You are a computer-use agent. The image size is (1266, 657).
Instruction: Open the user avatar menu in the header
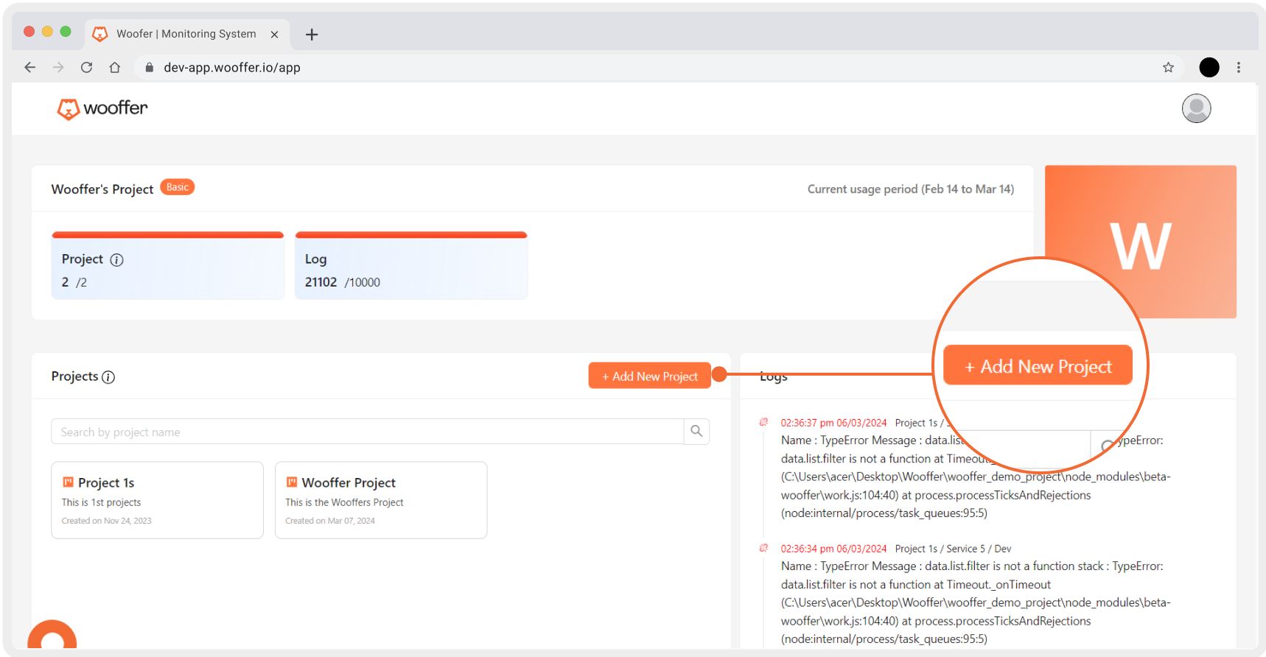tap(1196, 108)
